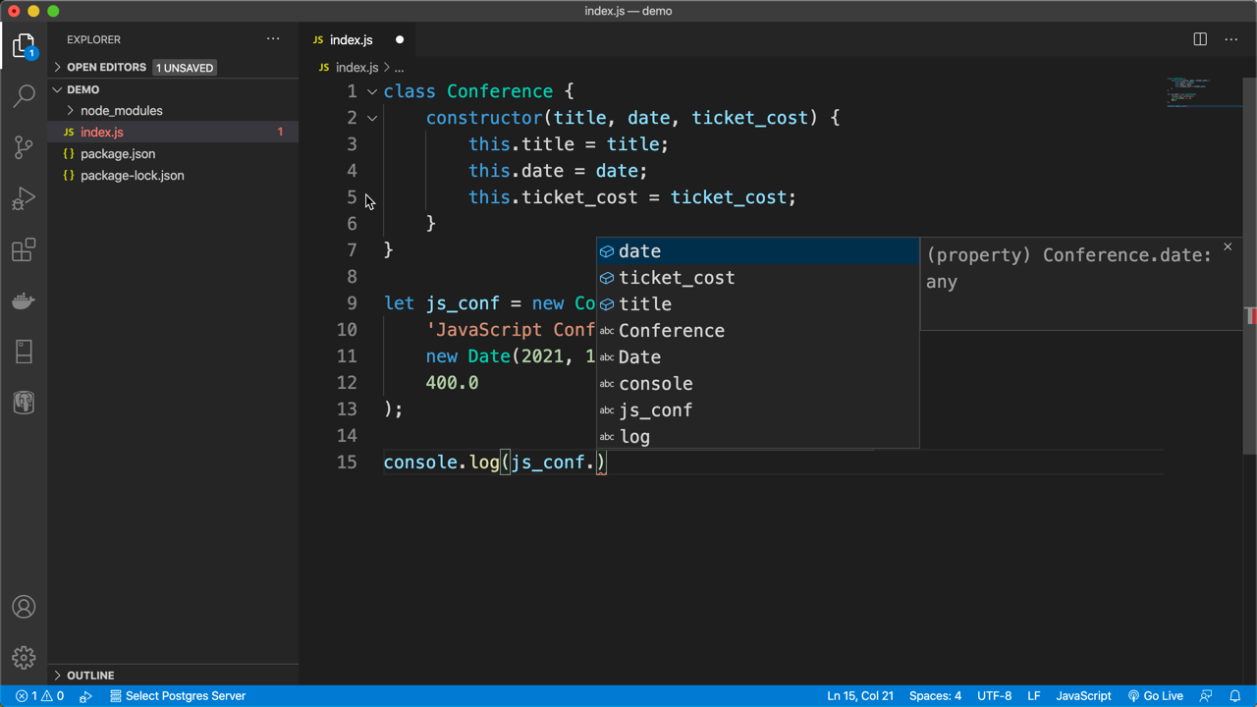
Task: Open the database notebook icon in activity bar
Action: [x=24, y=352]
